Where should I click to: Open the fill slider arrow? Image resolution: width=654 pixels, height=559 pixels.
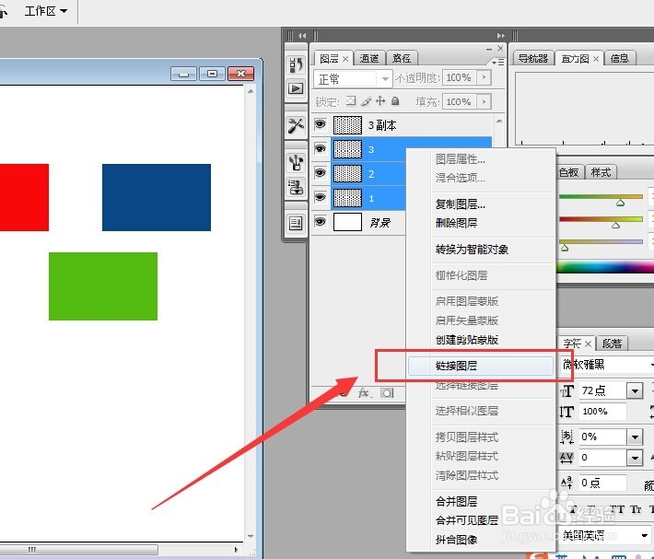pos(485,101)
